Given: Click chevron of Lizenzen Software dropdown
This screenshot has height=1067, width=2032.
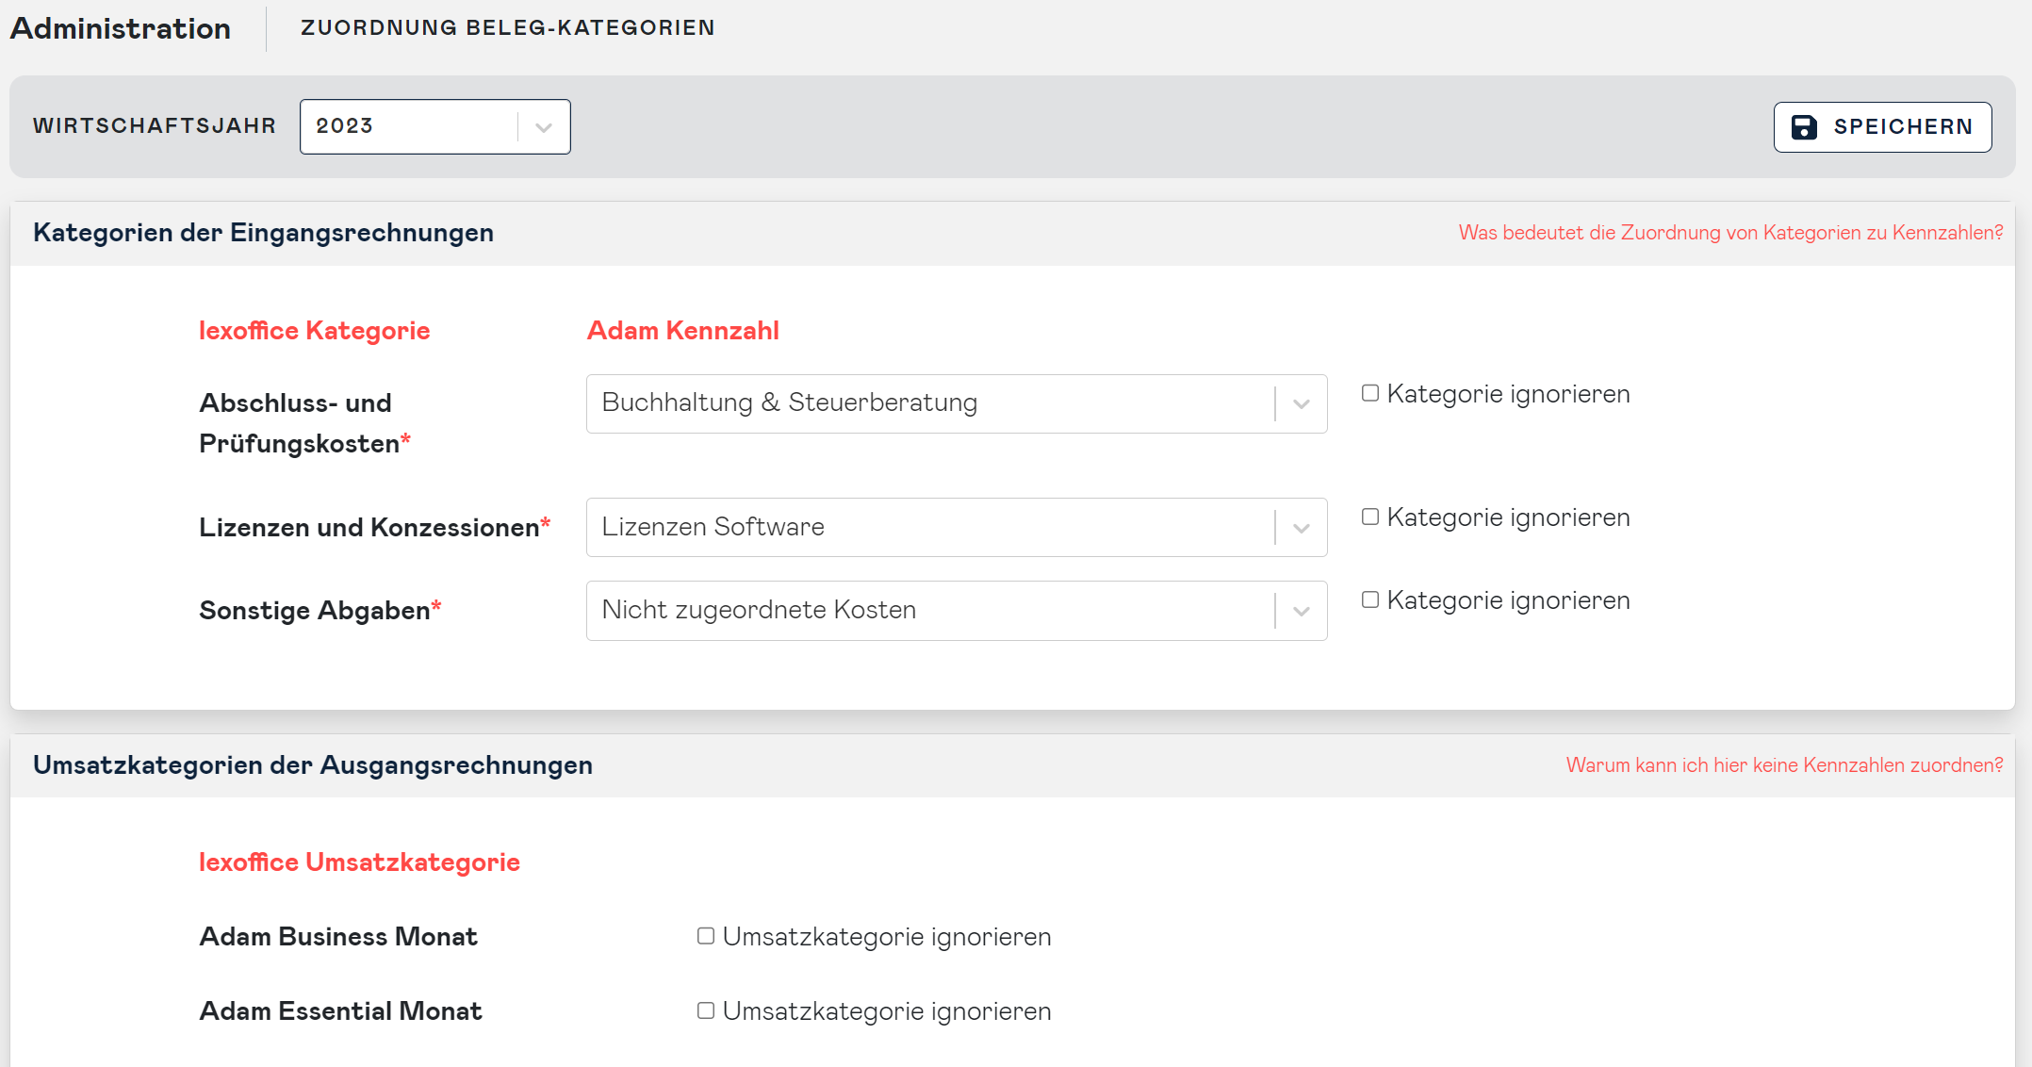Looking at the screenshot, I should pos(1302,528).
